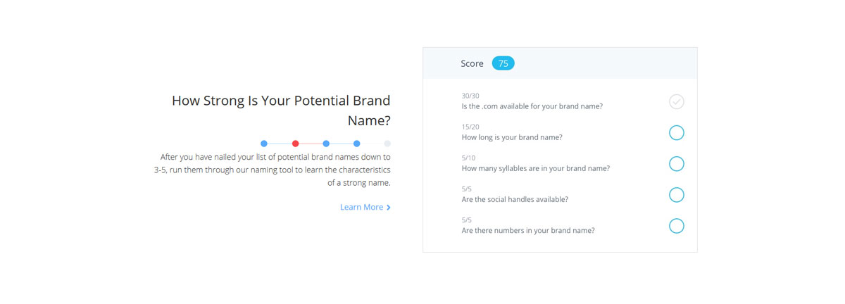Select the fourth blue slide dot

pos(357,144)
